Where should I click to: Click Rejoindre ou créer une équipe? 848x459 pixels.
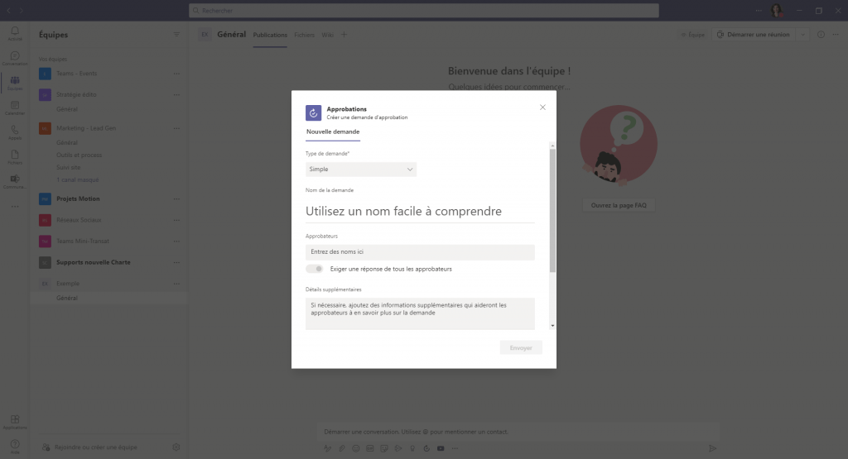(x=96, y=447)
